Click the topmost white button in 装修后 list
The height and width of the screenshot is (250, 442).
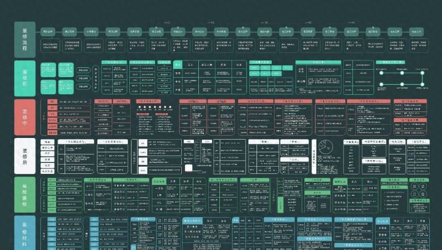pos(48,142)
